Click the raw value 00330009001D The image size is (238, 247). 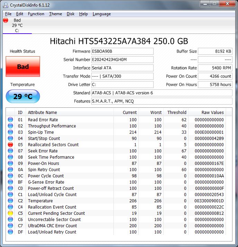coord(209,201)
